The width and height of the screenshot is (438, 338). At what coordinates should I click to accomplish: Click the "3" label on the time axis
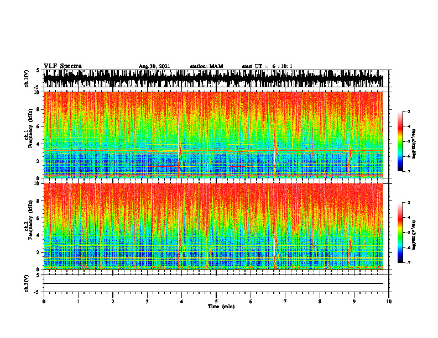pos(147,302)
